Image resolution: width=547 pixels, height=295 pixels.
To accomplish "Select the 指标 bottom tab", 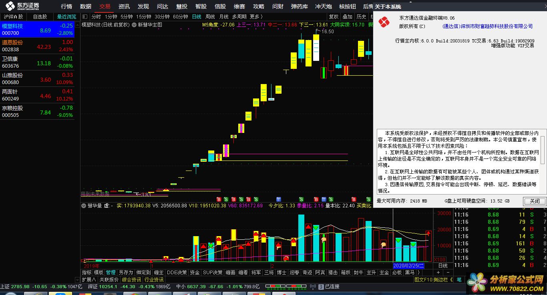I will pos(87,273).
